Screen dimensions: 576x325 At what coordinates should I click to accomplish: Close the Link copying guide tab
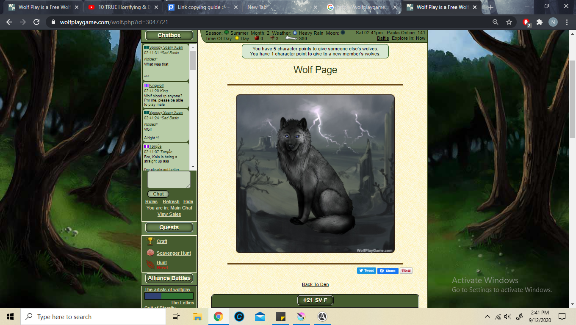[235, 7]
